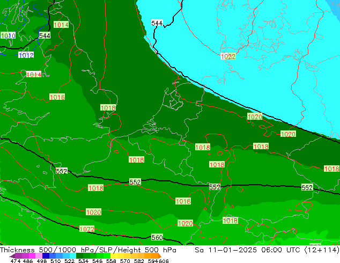Click the legend value 474
This screenshot has width=340, height=263.
coord(16,261)
